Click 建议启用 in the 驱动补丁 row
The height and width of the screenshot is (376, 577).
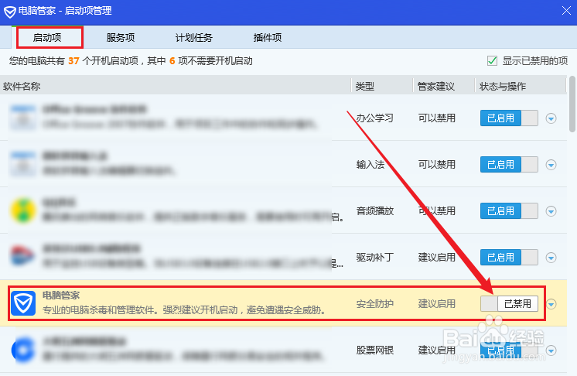click(436, 257)
